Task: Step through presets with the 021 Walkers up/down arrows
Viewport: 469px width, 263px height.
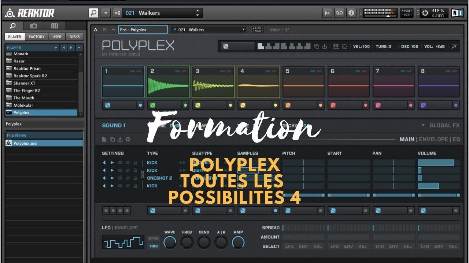Action: [x=198, y=13]
